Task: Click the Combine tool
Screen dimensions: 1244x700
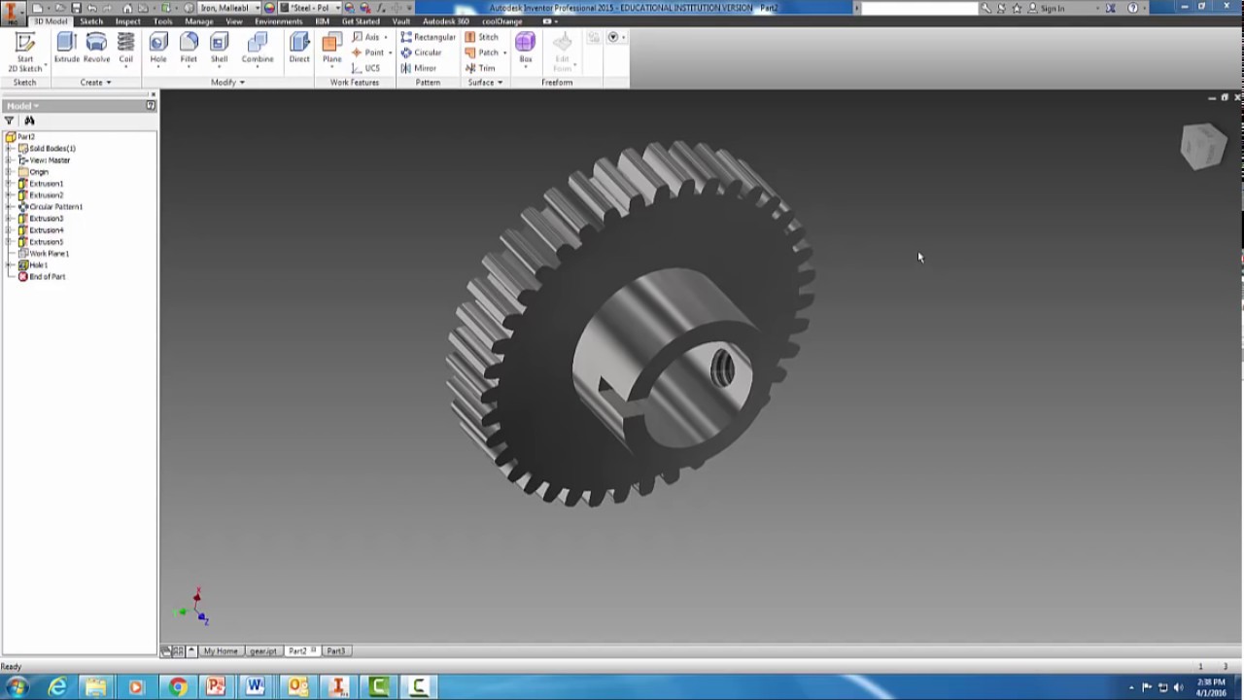Action: (x=258, y=48)
